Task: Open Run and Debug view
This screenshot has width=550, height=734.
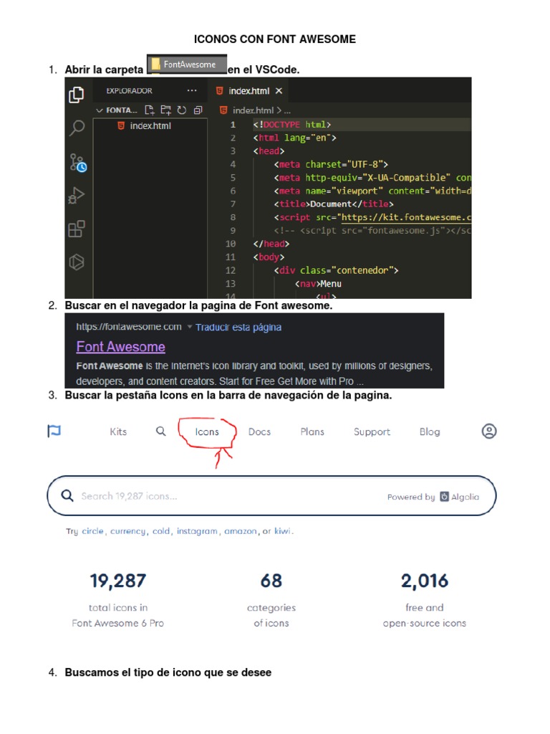Action: pyautogui.click(x=77, y=196)
